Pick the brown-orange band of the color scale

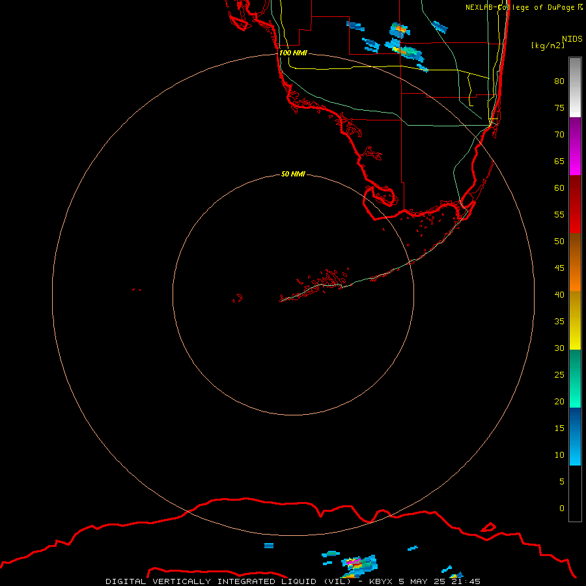point(575,262)
